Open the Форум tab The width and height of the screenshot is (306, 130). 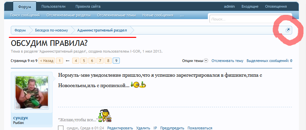pos(25,7)
